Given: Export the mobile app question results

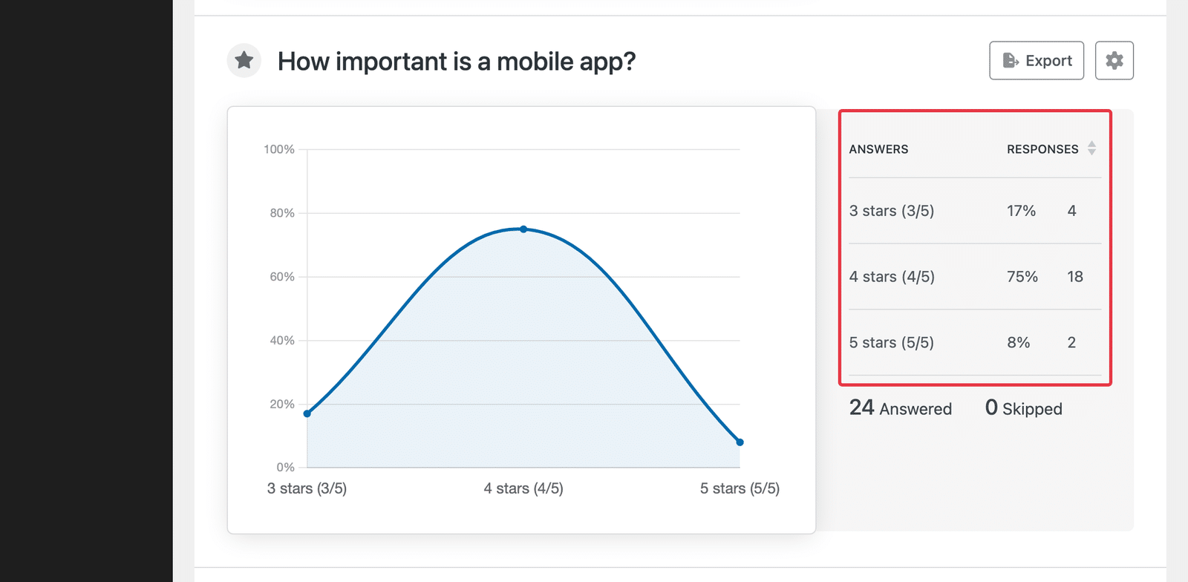Looking at the screenshot, I should point(1037,61).
